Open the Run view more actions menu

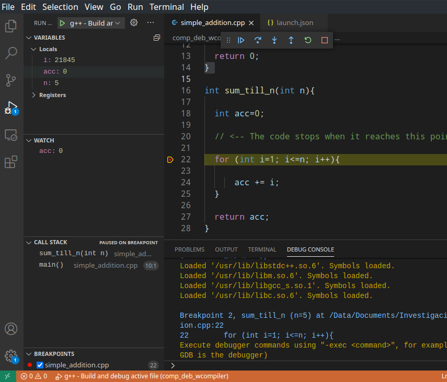(151, 23)
